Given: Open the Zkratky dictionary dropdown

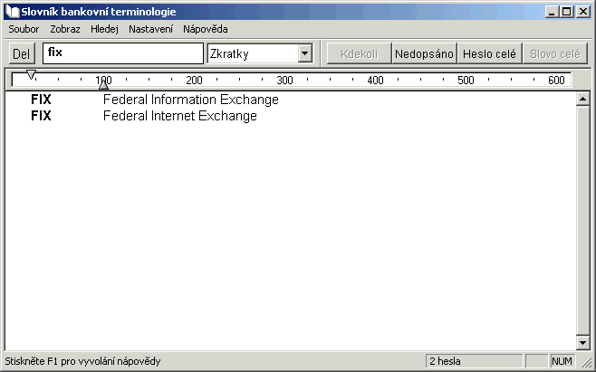Looking at the screenshot, I should pos(260,53).
